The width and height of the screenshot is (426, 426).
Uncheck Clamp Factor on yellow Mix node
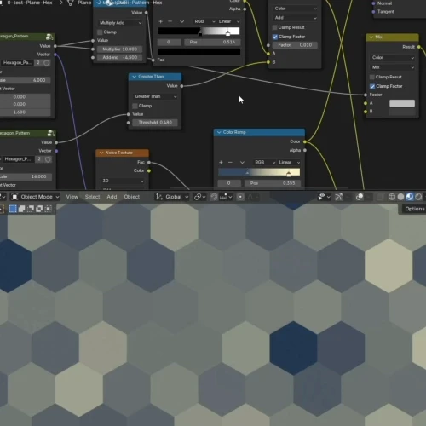click(372, 86)
